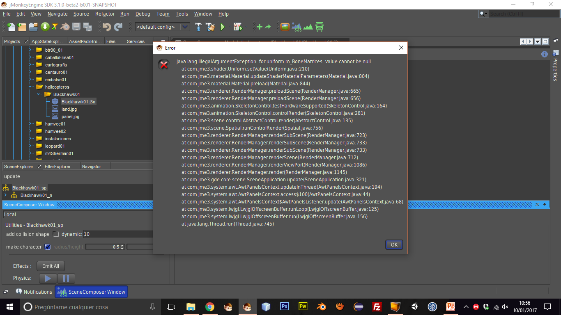561x315 pixels.
Task: Click the SceneComposer Window bottom button
Action: (91, 292)
